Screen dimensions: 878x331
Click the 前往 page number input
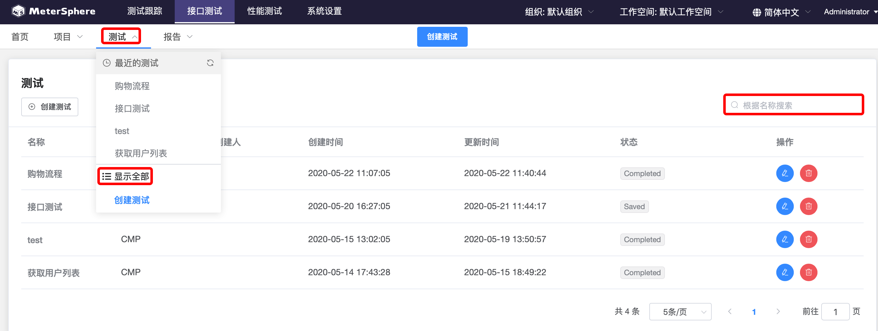[x=835, y=312]
